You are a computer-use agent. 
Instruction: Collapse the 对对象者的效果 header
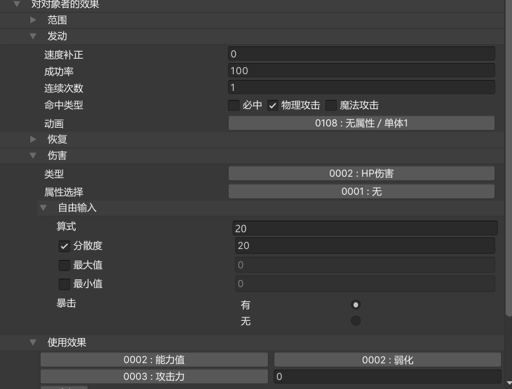(17, 5)
